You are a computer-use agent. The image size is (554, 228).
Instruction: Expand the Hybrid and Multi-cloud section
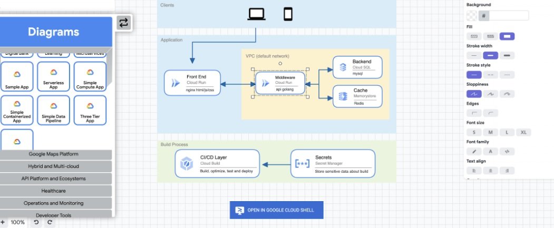[x=54, y=166]
